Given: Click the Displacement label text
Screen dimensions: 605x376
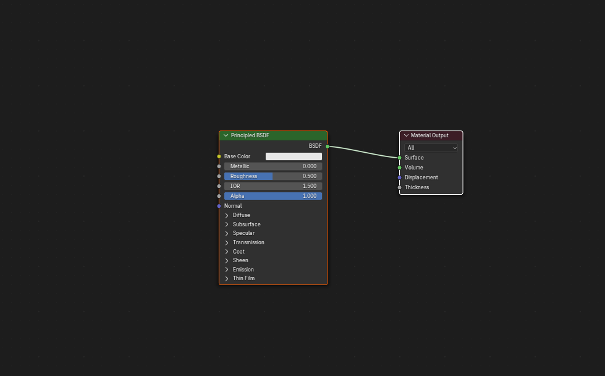Looking at the screenshot, I should (x=421, y=177).
